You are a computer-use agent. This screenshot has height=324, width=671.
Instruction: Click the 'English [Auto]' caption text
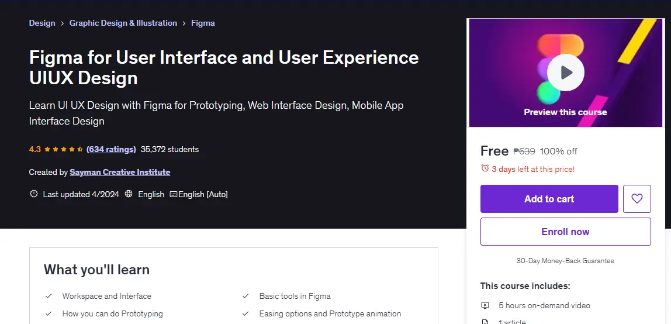(203, 194)
